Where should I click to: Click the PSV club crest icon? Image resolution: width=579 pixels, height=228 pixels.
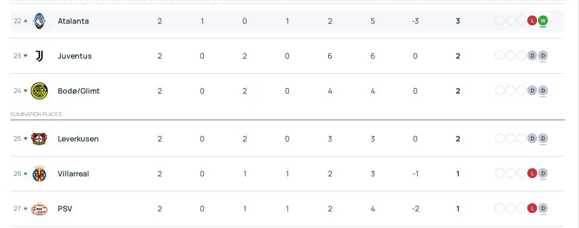point(39,209)
